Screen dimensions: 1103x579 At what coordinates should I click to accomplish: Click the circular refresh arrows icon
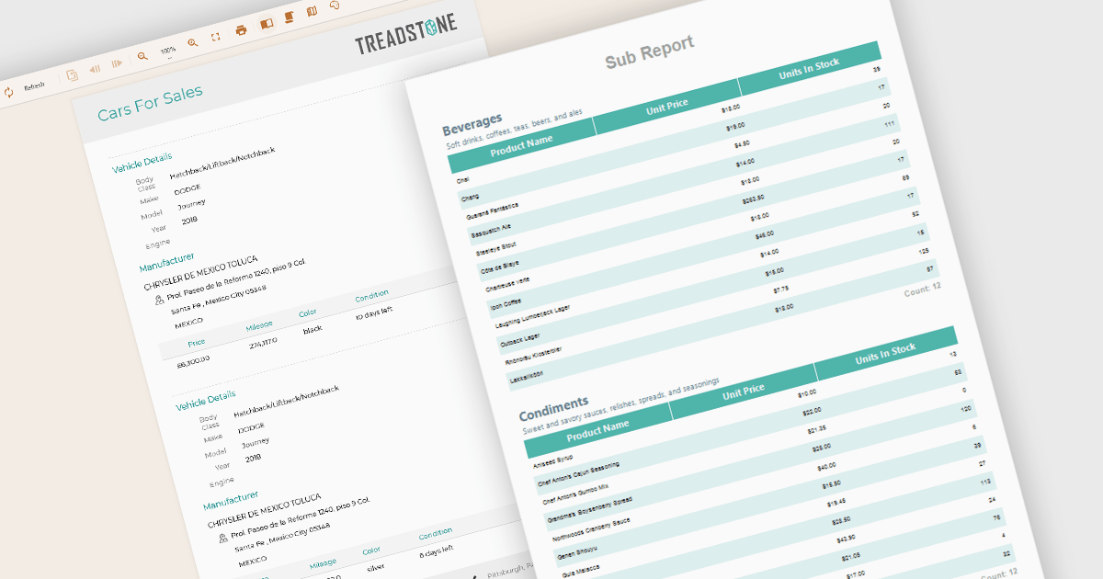point(9,92)
